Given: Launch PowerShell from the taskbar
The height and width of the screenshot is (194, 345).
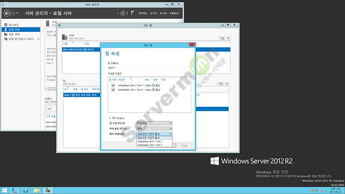Looking at the screenshot, I should pos(26,190).
